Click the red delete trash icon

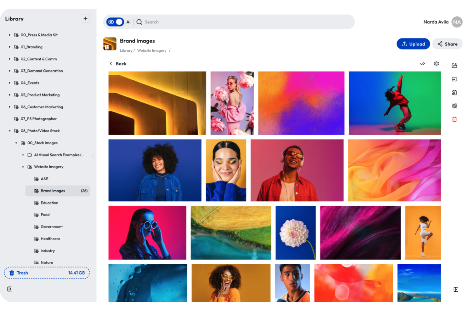[x=454, y=119]
